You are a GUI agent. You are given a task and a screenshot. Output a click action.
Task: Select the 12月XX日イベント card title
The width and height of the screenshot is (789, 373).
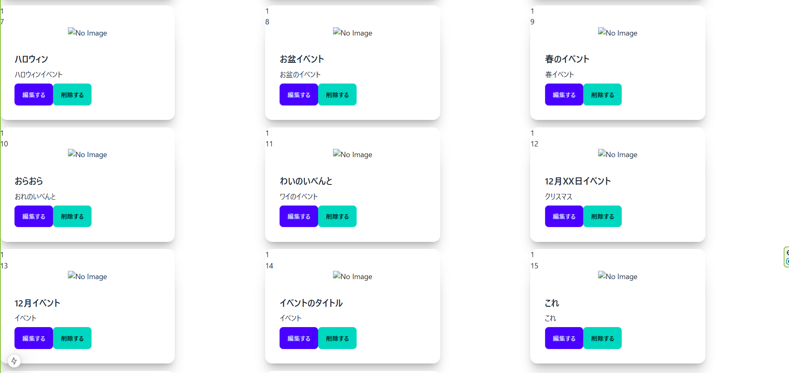[x=578, y=181]
